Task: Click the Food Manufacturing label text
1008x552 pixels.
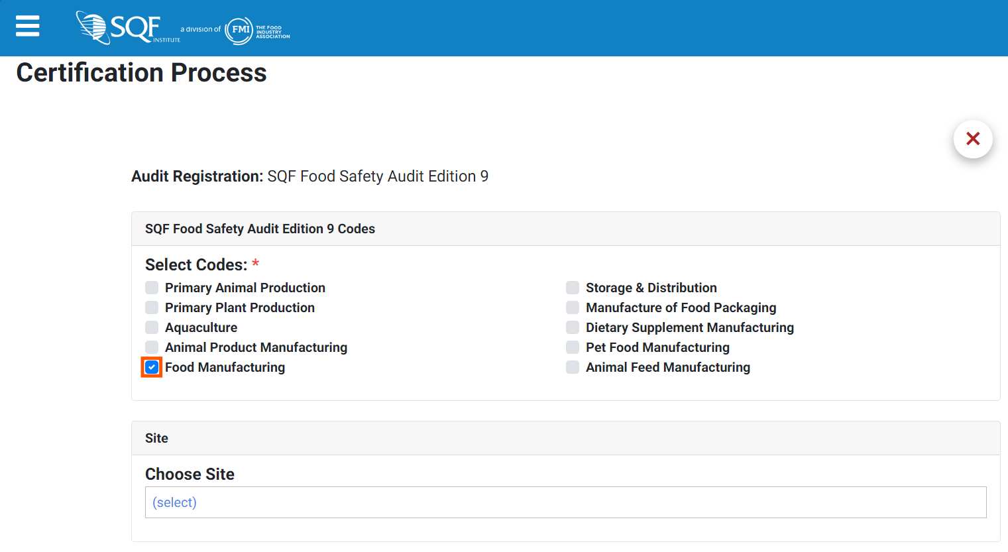Action: click(225, 367)
